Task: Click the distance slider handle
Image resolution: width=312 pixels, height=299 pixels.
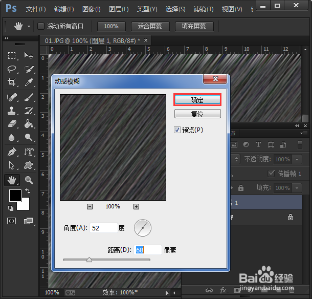Action: (x=89, y=260)
